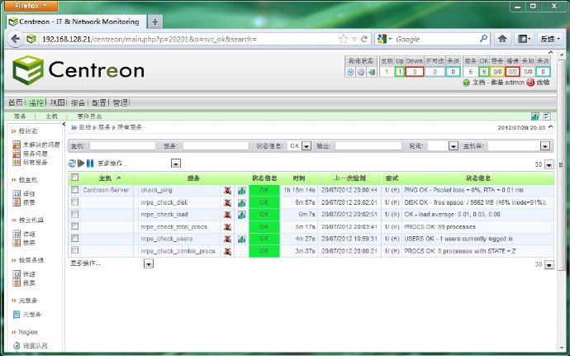Open the 首页 main menu tab
The width and height of the screenshot is (570, 356).
click(x=15, y=103)
